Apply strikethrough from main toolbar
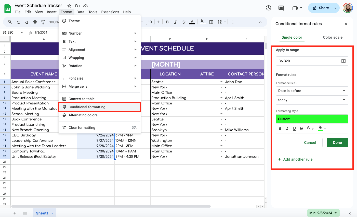Image resolution: width=357 pixels, height=217 pixels. coord(184,22)
